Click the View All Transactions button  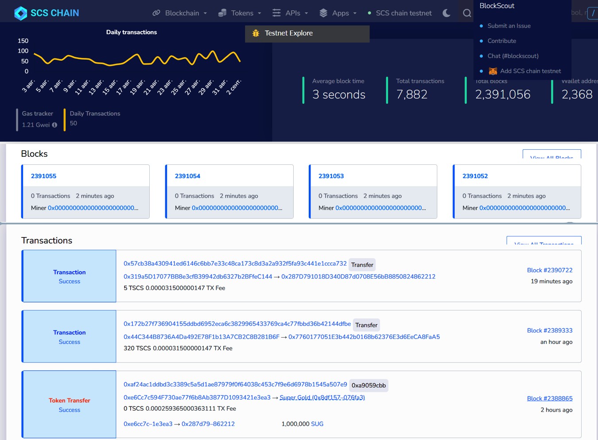click(x=544, y=241)
